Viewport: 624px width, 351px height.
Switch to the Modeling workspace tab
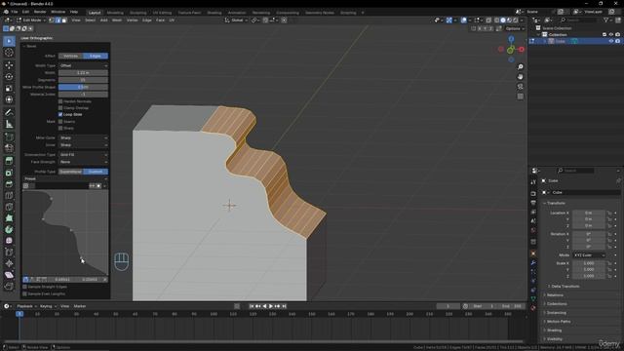[115, 13]
